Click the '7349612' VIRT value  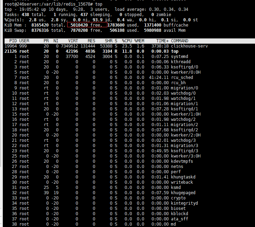tap(70, 46)
